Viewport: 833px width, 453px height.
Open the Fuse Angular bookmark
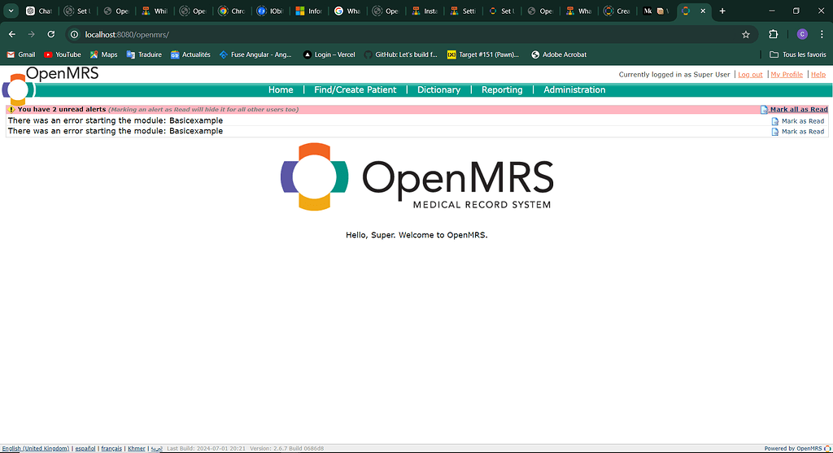click(255, 54)
